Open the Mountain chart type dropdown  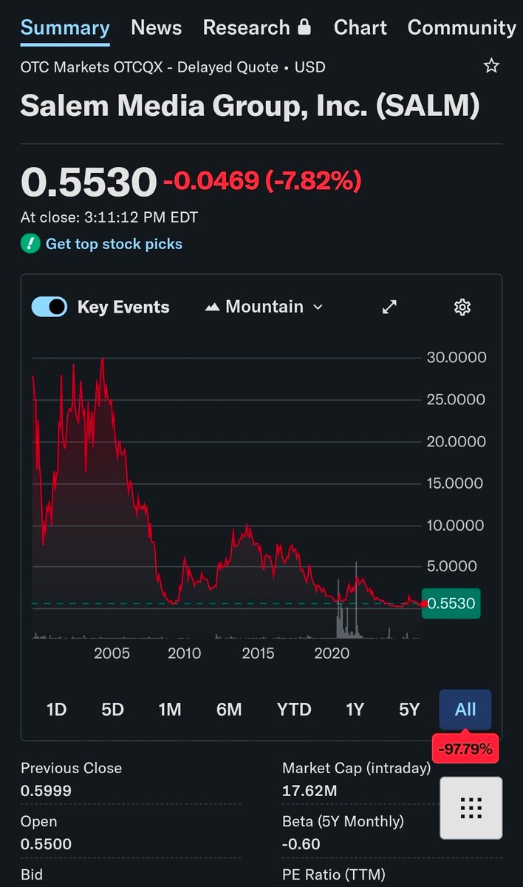pos(264,307)
